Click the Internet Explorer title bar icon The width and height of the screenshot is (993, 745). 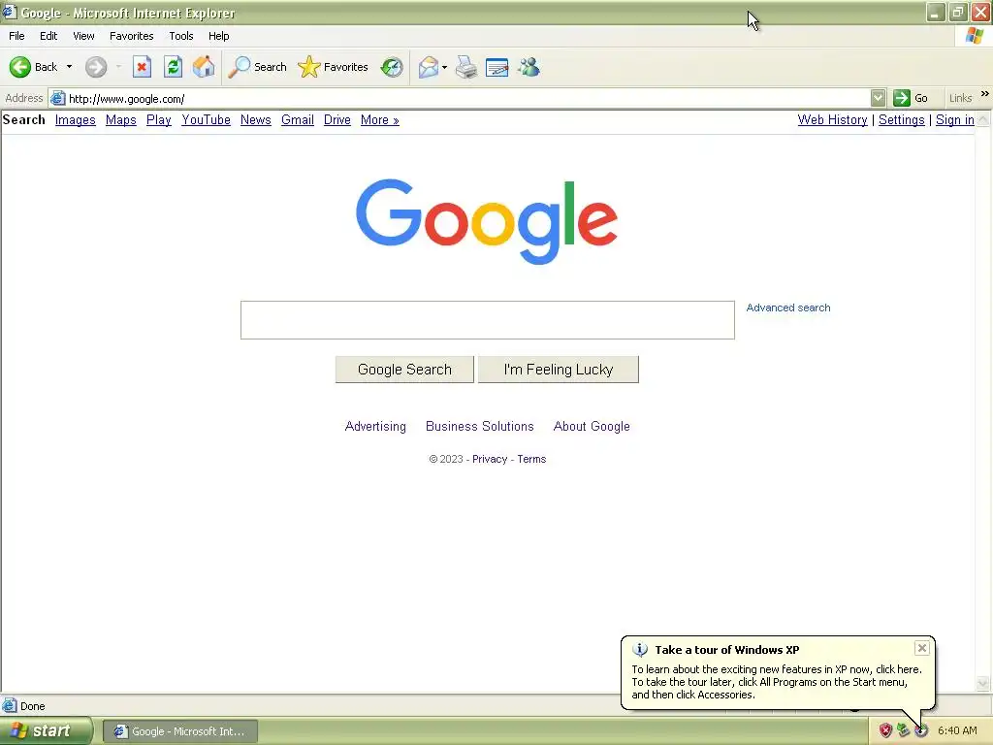[x=10, y=12]
